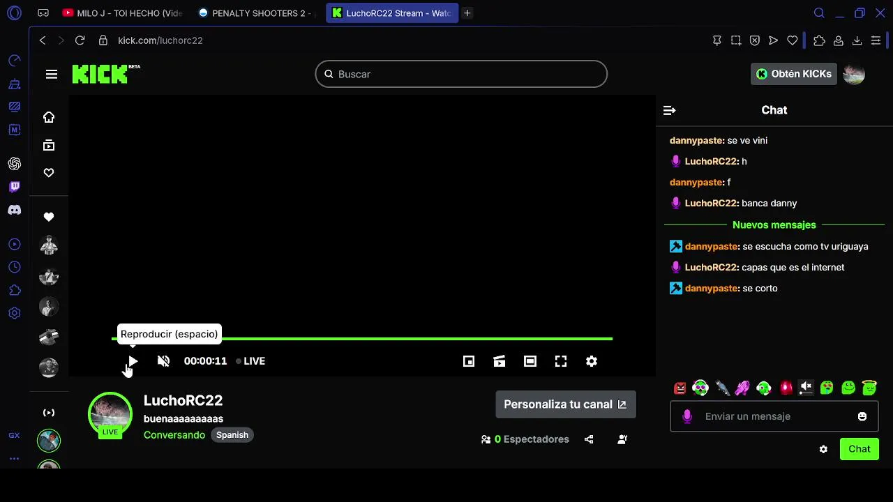Viewport: 893px width, 502px height.
Task: Switch to PENALTY SHOOTERS 2 tab
Action: pos(257,13)
